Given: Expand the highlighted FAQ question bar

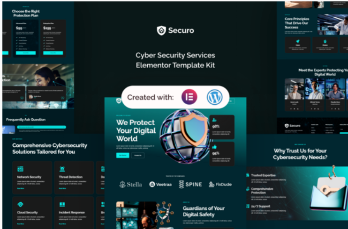Looking at the screenshot, I should click(x=41, y=127).
